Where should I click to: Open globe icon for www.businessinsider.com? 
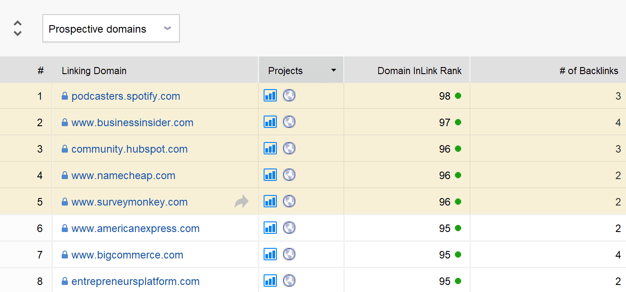coord(289,122)
